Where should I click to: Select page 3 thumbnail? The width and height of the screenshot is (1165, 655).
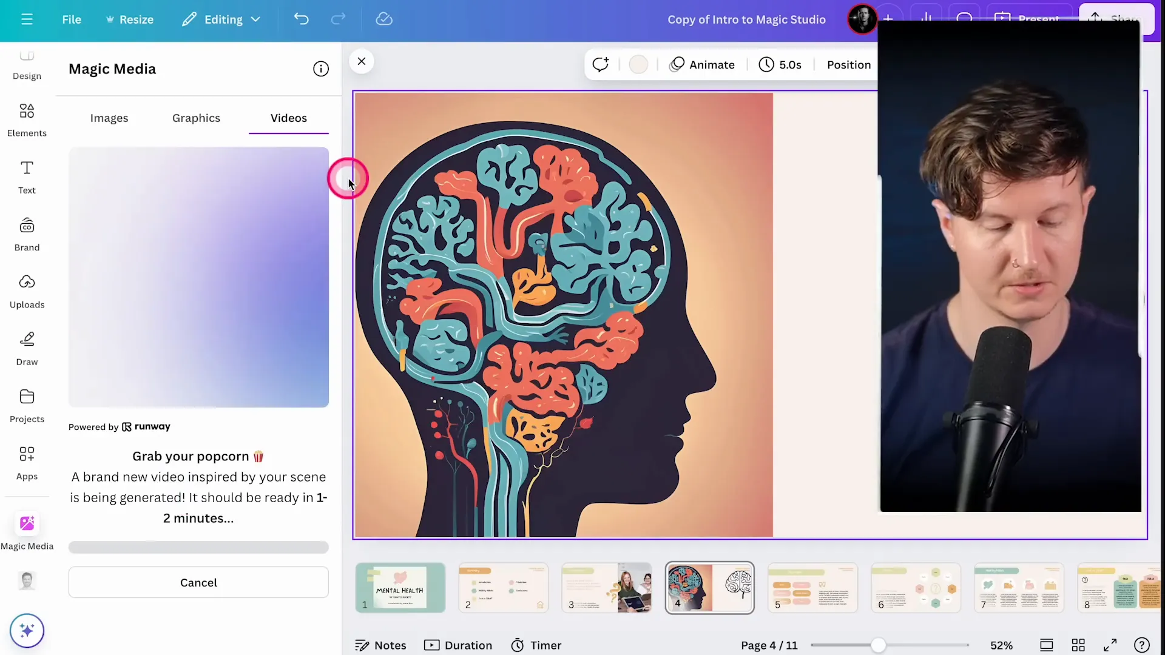tap(607, 587)
